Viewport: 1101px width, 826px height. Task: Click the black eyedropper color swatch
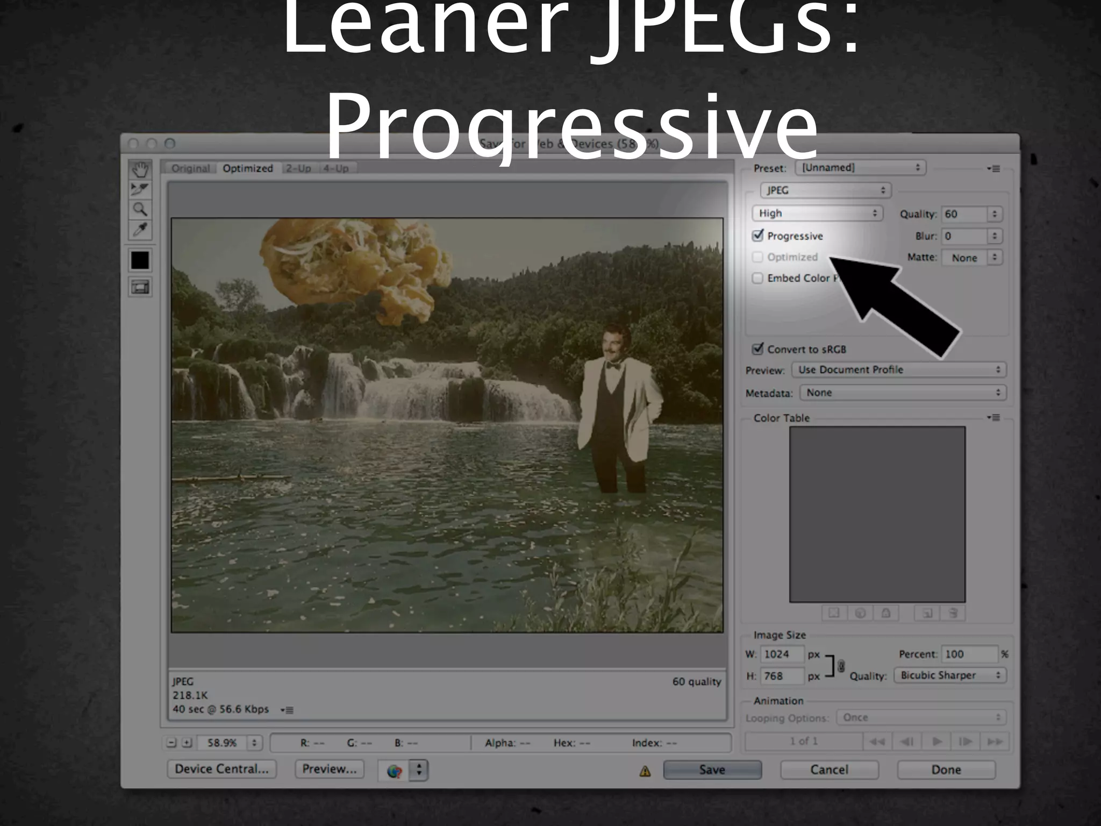click(140, 260)
